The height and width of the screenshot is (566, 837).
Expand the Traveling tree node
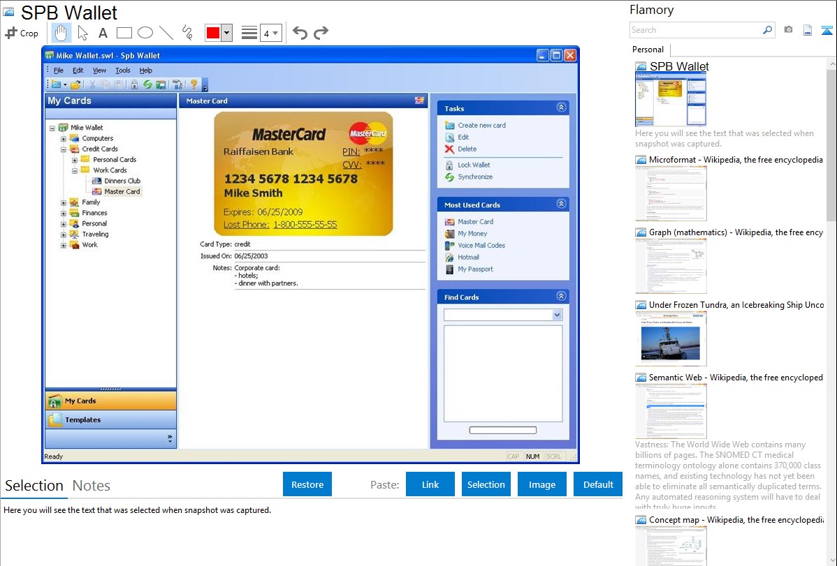64,234
